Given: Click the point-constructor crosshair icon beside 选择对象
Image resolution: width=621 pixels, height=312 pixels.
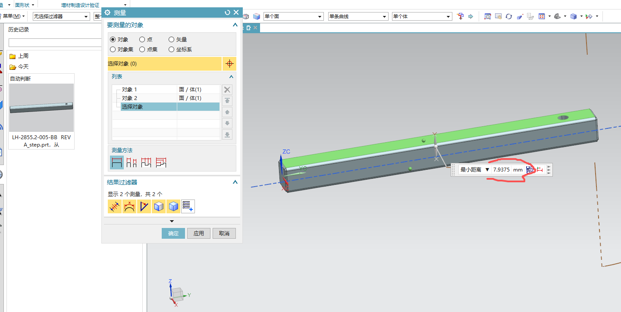Looking at the screenshot, I should [x=229, y=64].
